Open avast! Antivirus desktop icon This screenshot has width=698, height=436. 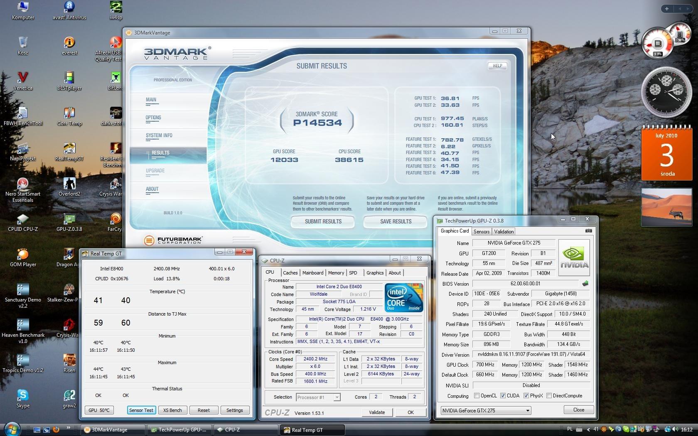click(69, 11)
